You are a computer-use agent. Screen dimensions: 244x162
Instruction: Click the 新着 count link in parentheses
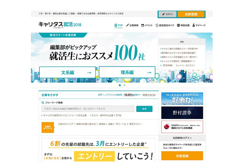[x=149, y=95]
